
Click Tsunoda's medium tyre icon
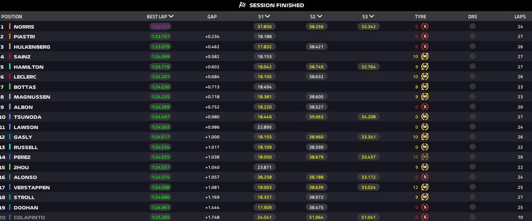pos(425,117)
